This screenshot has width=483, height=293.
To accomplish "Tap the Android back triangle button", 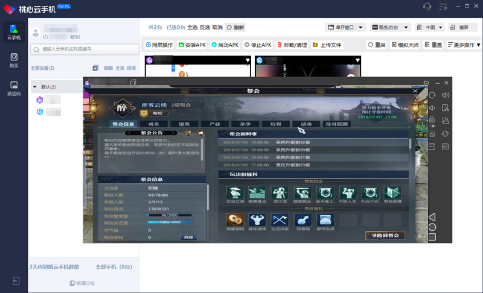I will click(432, 218).
